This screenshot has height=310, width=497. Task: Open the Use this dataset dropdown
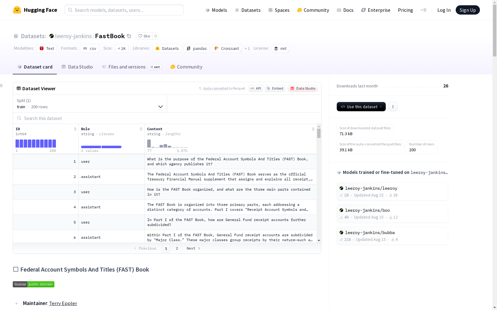tap(361, 107)
